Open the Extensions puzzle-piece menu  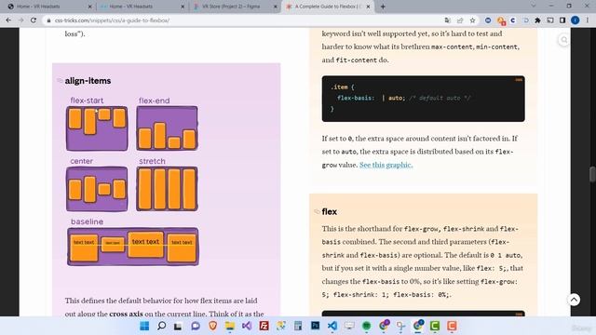coord(537,20)
